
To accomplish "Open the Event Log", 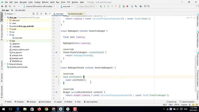I will (x=171, y=102).
